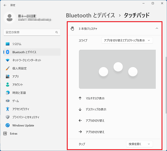The image size is (167, 151).
Task: Click the デスクトップの表示 label
Action: point(96,109)
